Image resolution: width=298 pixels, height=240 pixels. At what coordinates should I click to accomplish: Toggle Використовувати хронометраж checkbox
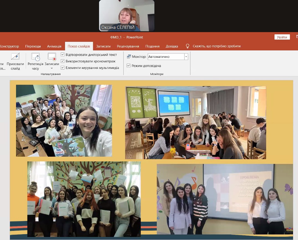click(63, 61)
